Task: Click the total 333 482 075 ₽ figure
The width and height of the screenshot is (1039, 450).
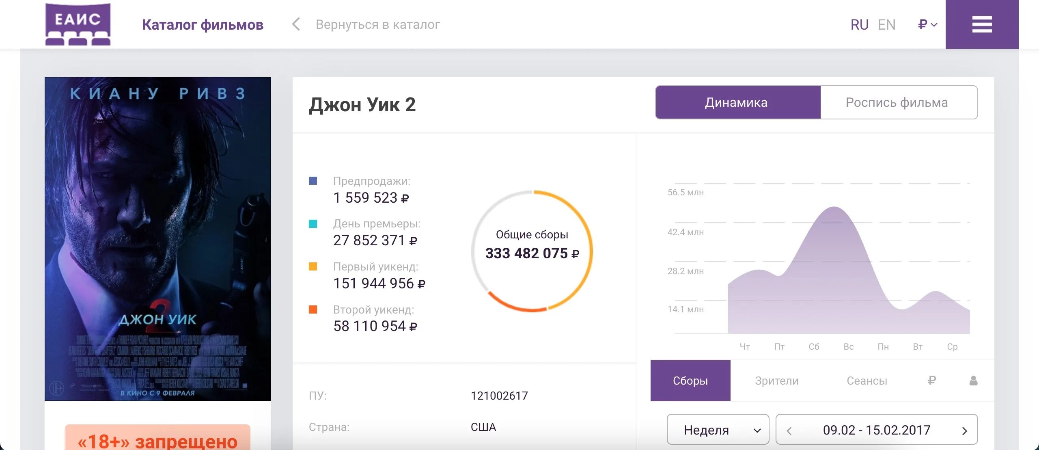Action: (x=532, y=253)
